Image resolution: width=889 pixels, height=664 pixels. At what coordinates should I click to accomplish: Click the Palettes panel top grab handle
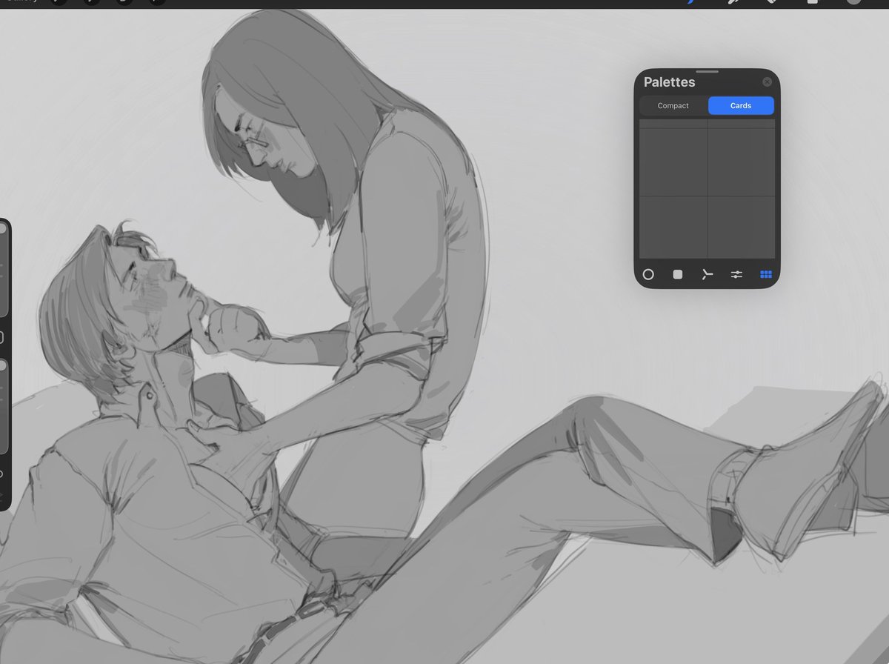pos(707,72)
